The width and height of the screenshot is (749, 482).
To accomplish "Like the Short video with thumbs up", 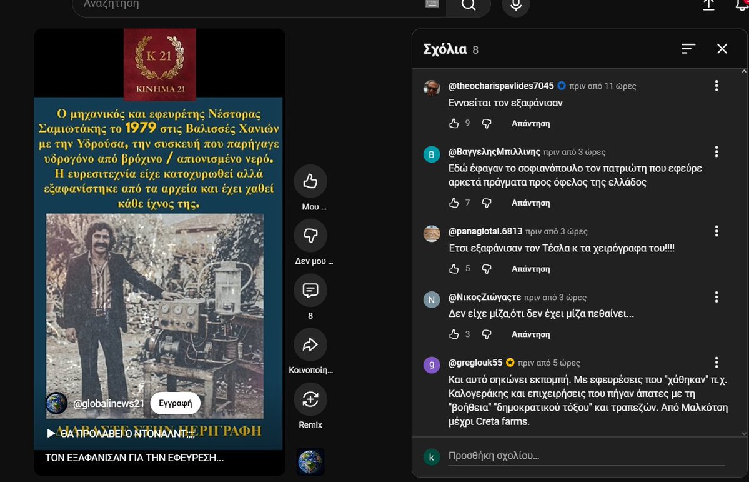I will click(310, 181).
